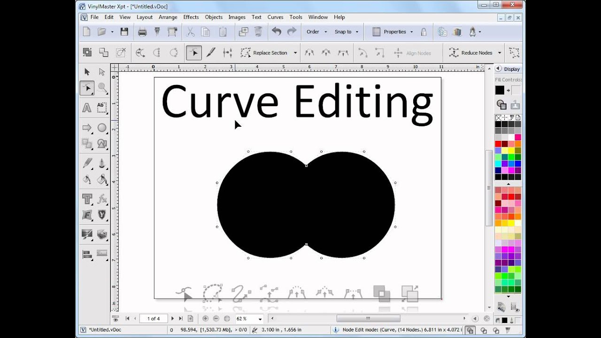Open the Replace Section dropdown arrow
This screenshot has width=601, height=338.
point(295,53)
